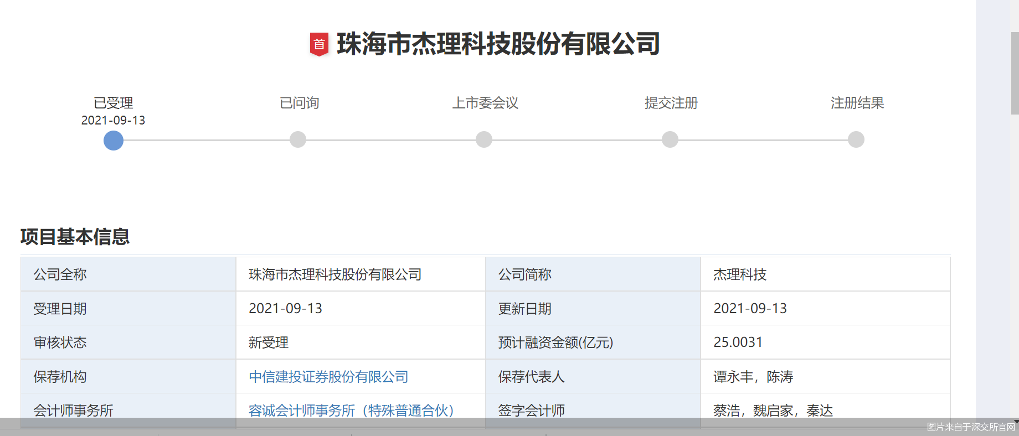Click the full company name table cell
The width and height of the screenshot is (1019, 436).
pos(361,274)
